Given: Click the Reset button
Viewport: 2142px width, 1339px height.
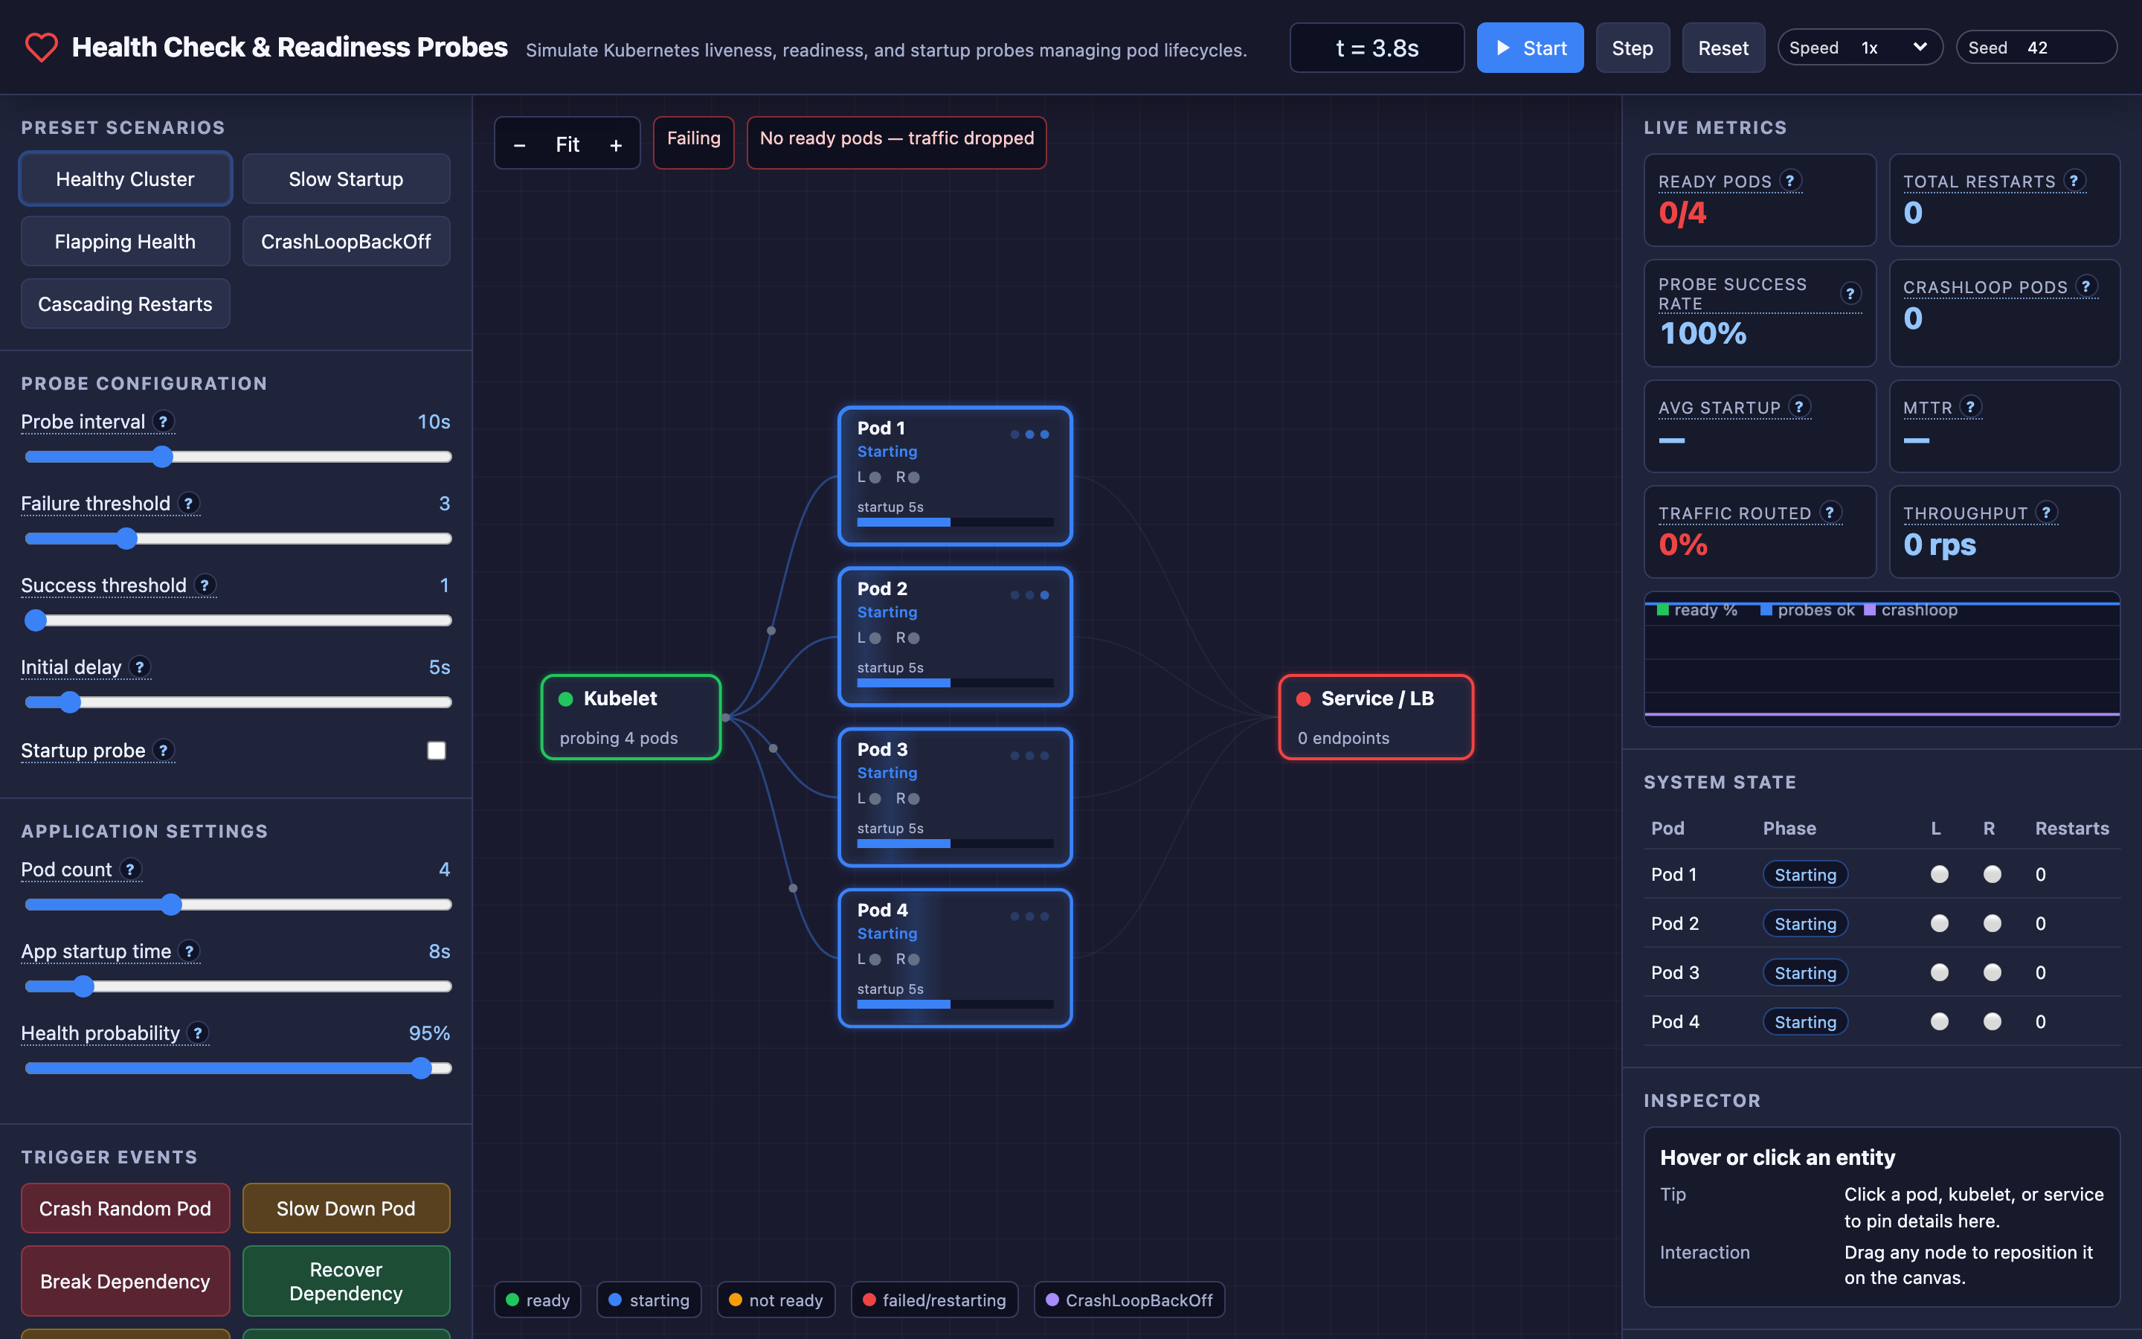Looking at the screenshot, I should point(1723,48).
